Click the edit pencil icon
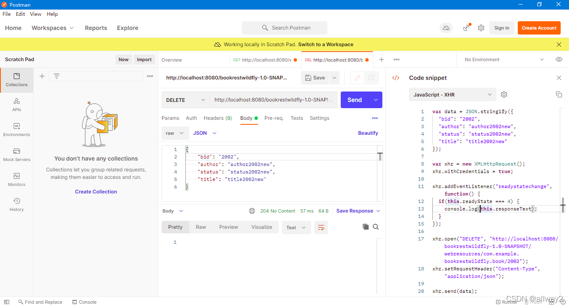Image resolution: width=569 pixels, height=307 pixels. click(357, 78)
